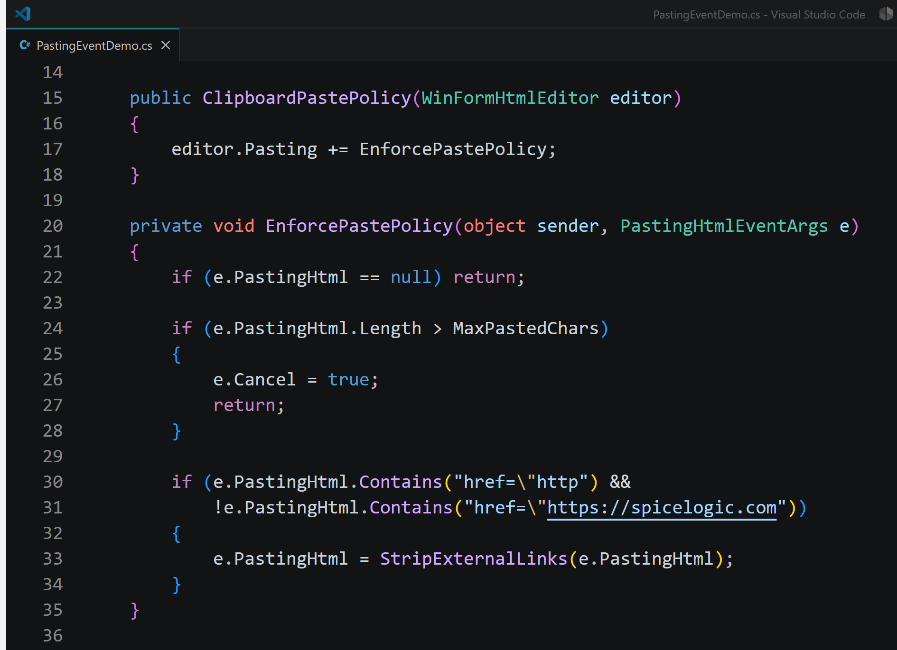Click line number 24 in the gutter
Viewport: 897px width, 650px height.
53,328
